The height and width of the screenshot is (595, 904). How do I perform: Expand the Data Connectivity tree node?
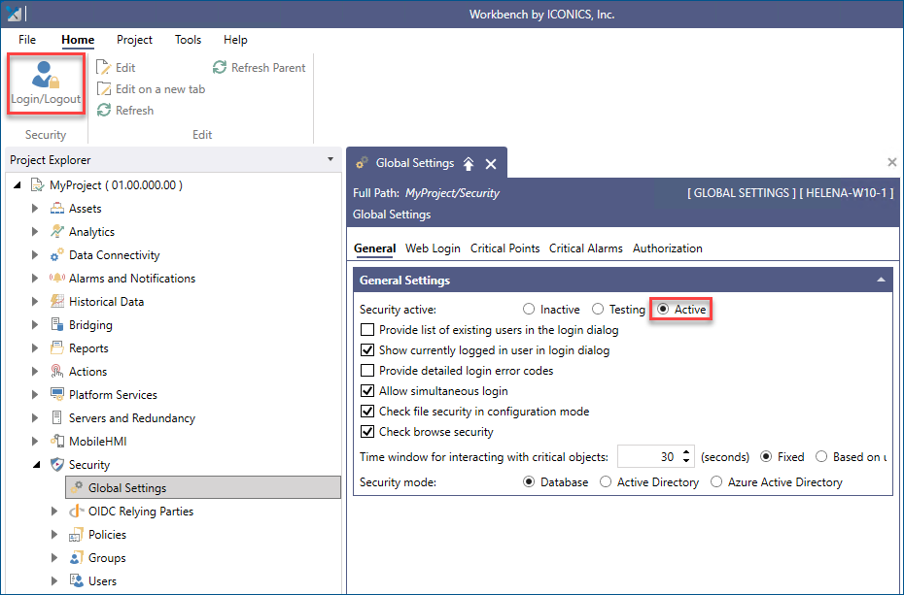(x=35, y=255)
